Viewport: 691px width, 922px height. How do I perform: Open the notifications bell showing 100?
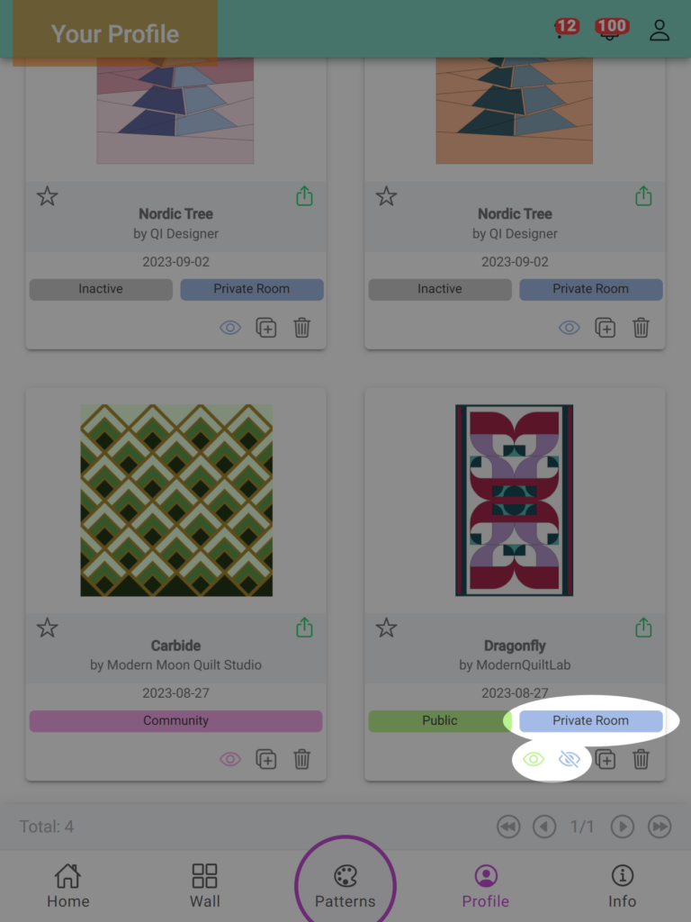[610, 30]
